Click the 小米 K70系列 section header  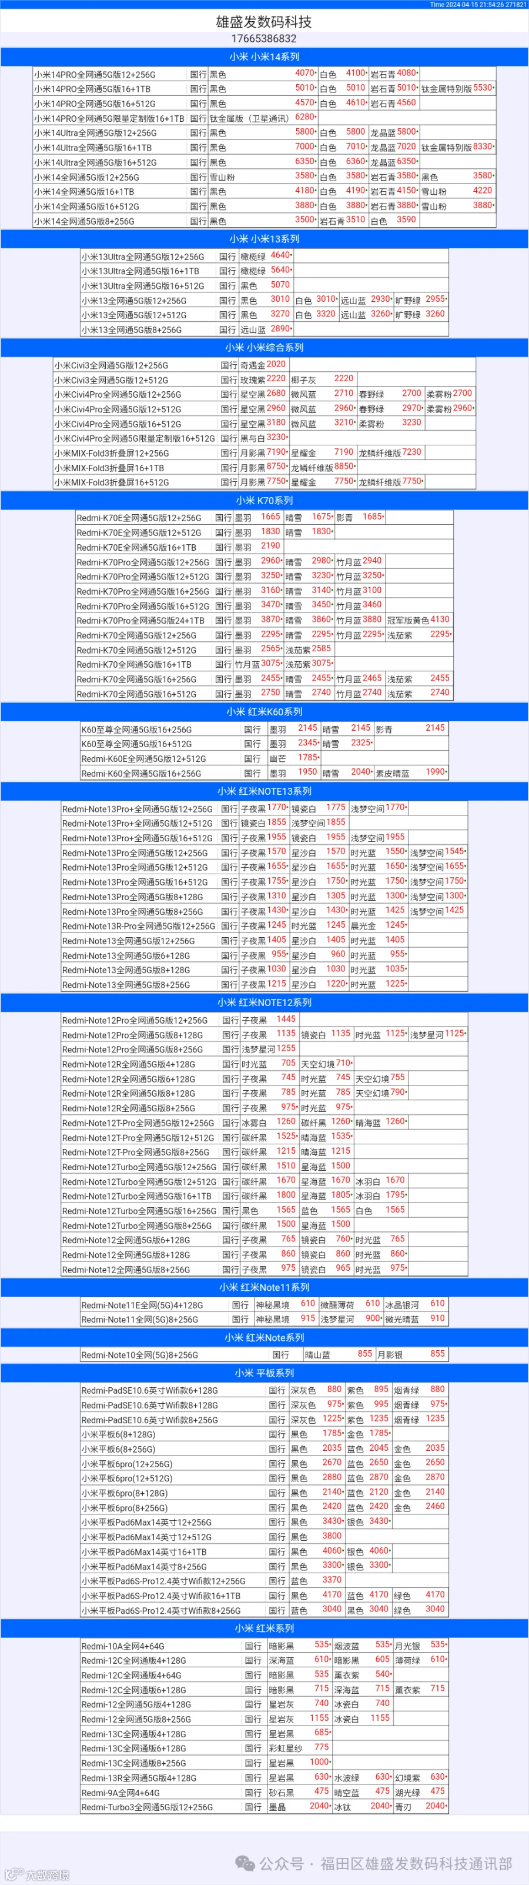[264, 501]
